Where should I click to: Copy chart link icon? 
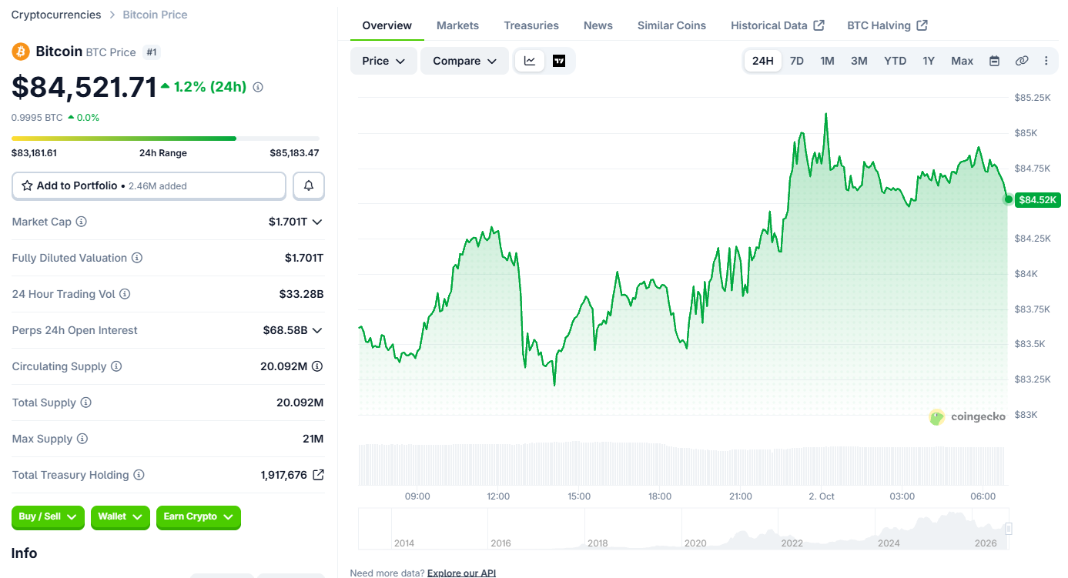click(1022, 61)
